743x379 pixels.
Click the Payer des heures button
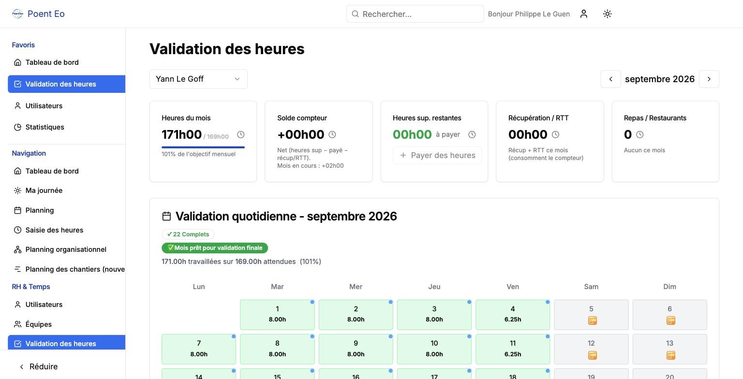click(x=437, y=155)
